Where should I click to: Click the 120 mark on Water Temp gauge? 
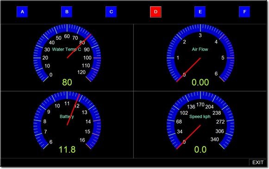81,72
